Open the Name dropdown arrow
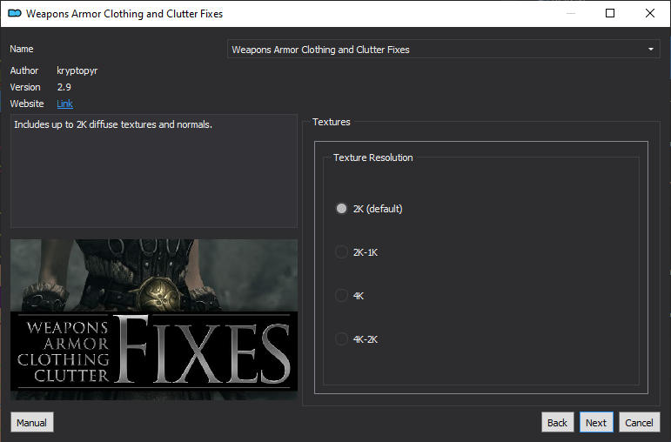The image size is (671, 442). [650, 50]
